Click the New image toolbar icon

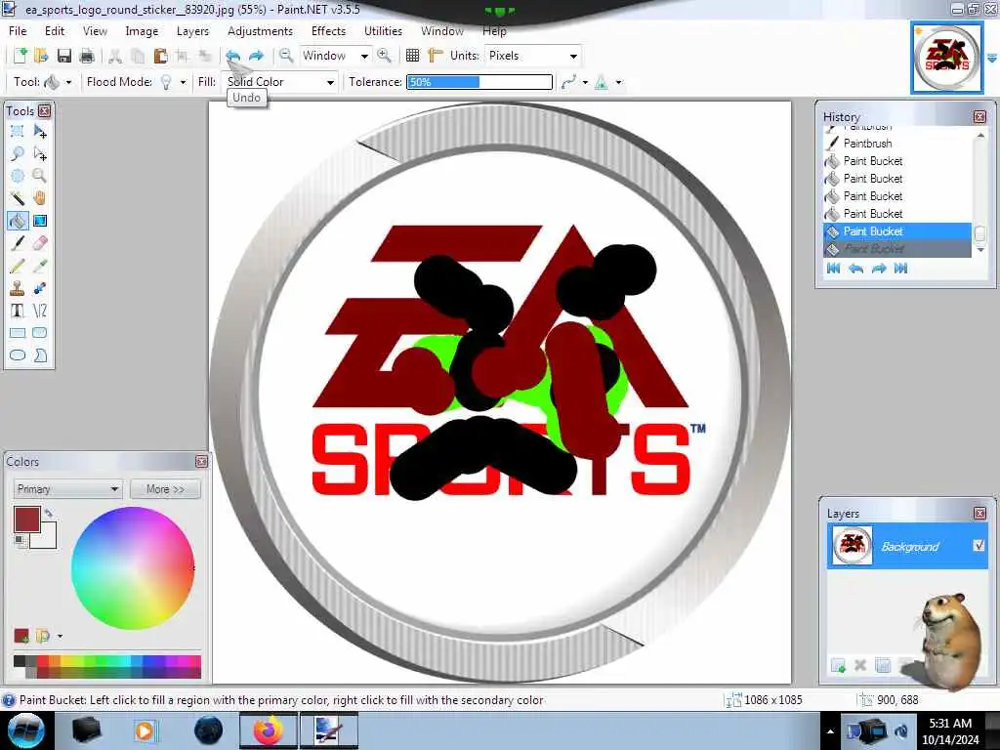20,56
